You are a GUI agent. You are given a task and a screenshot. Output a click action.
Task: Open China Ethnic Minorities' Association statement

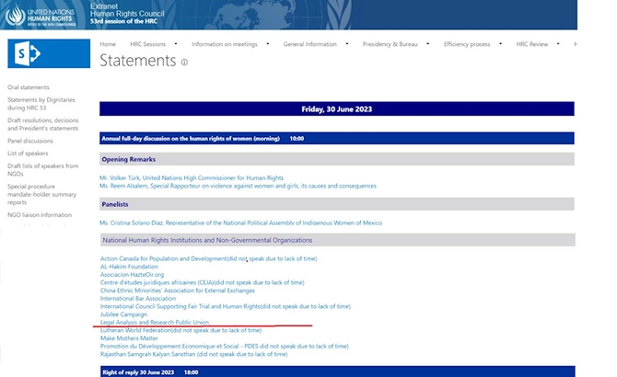tap(178, 291)
